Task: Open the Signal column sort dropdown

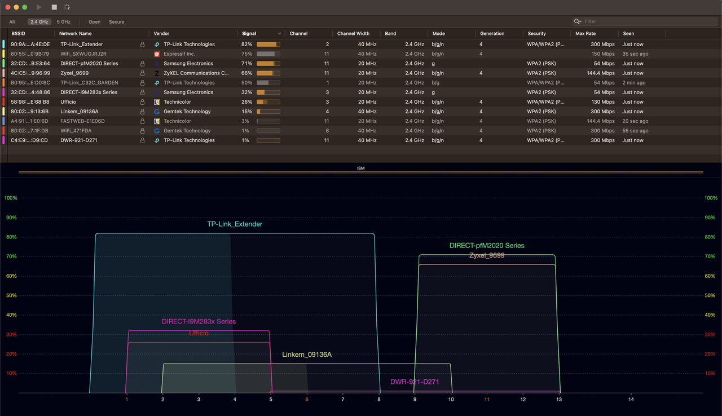Action: pos(279,33)
